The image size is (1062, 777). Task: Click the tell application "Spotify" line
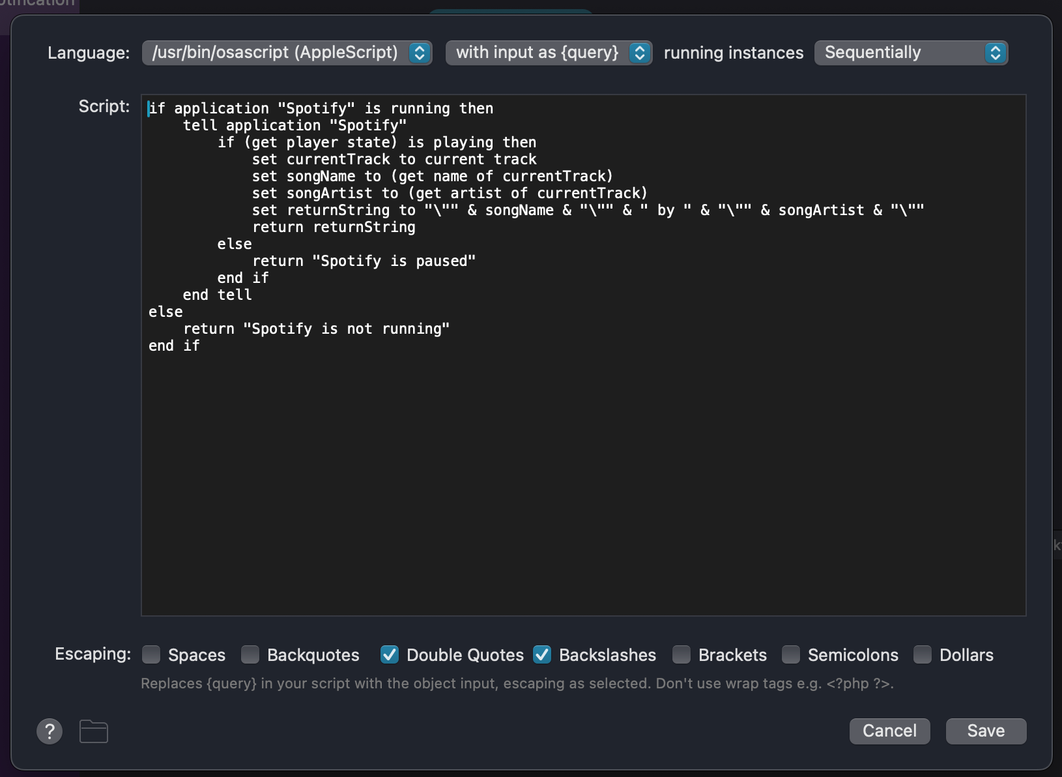coord(294,126)
